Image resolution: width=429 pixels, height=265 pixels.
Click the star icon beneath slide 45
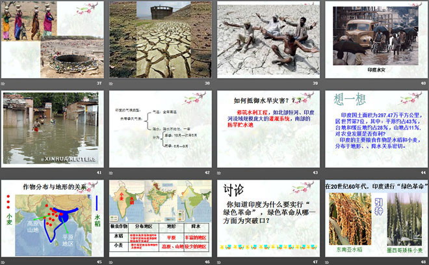[3, 261]
